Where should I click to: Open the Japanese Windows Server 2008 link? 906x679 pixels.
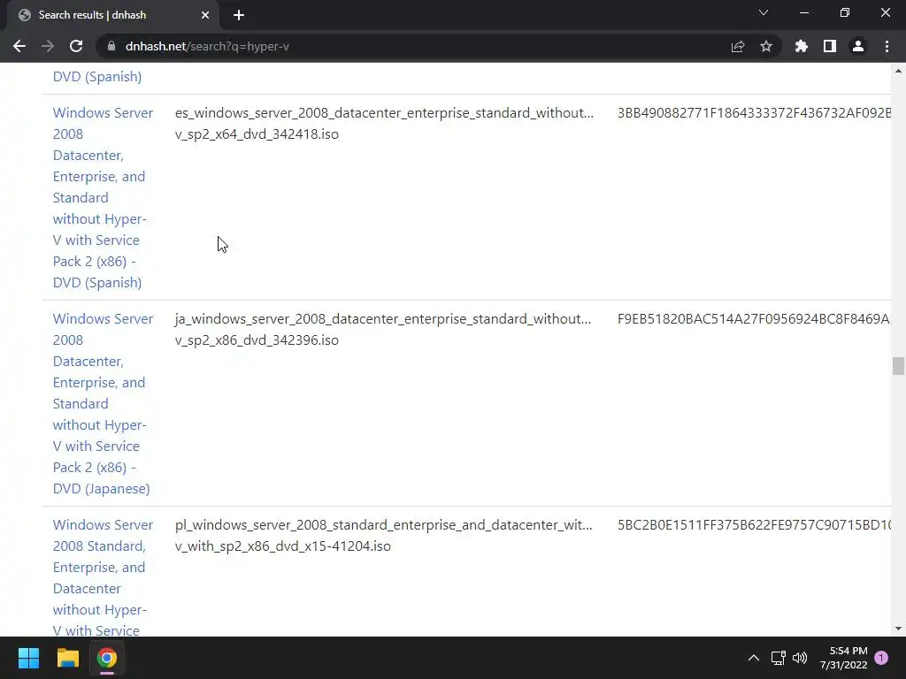(x=103, y=403)
